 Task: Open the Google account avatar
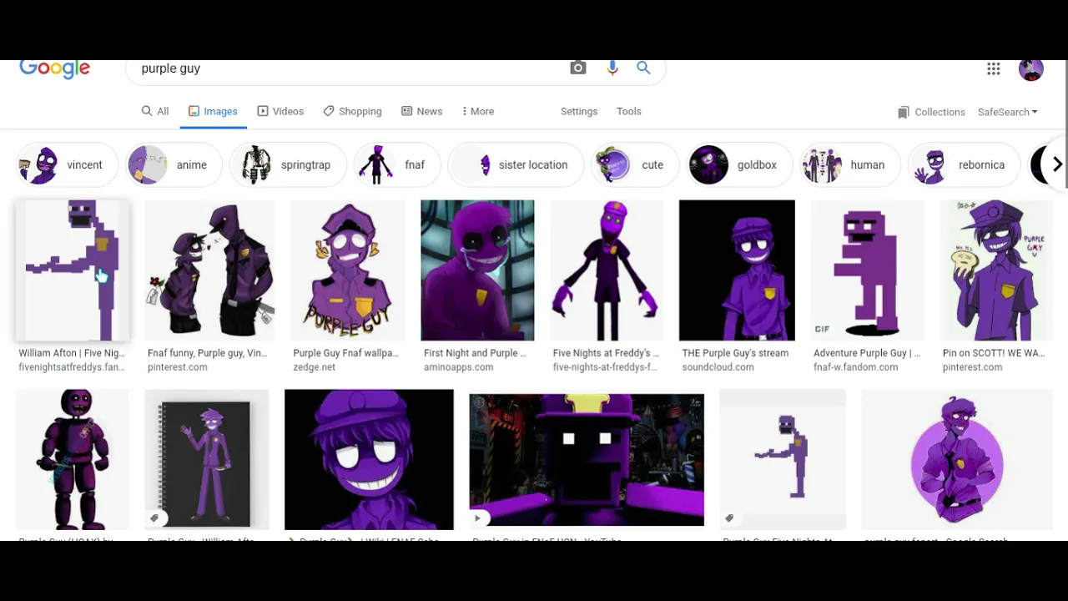pos(1031,70)
